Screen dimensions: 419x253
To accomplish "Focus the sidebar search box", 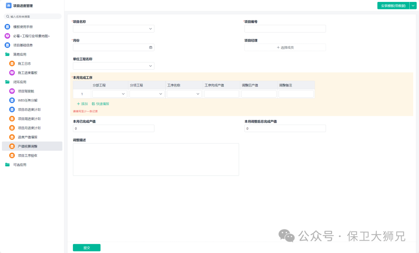I will 33,17.
